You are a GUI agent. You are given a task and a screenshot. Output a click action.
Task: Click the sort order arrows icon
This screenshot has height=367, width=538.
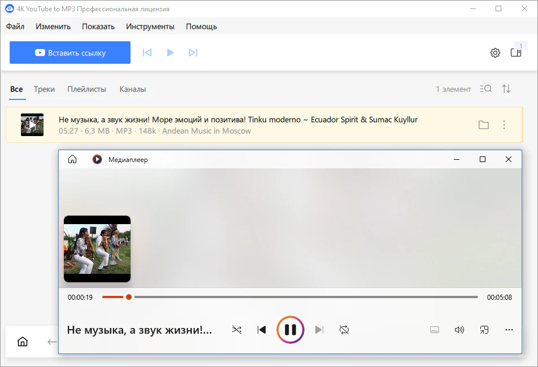click(x=506, y=89)
